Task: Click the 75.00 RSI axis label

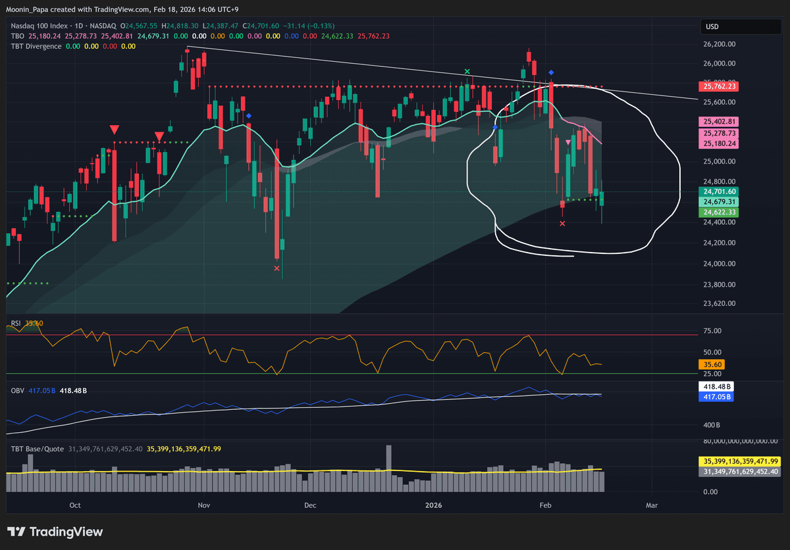Action: point(712,332)
